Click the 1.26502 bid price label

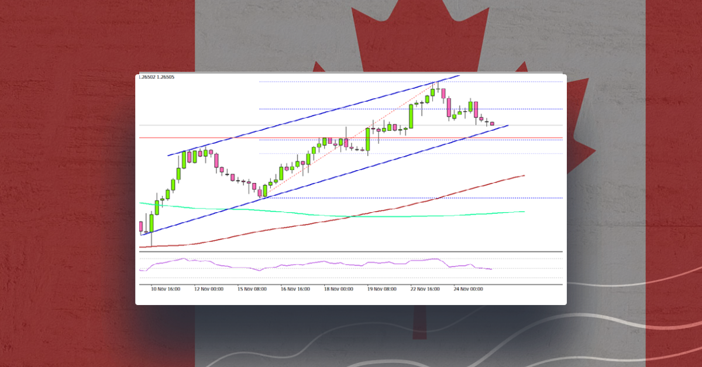point(147,76)
